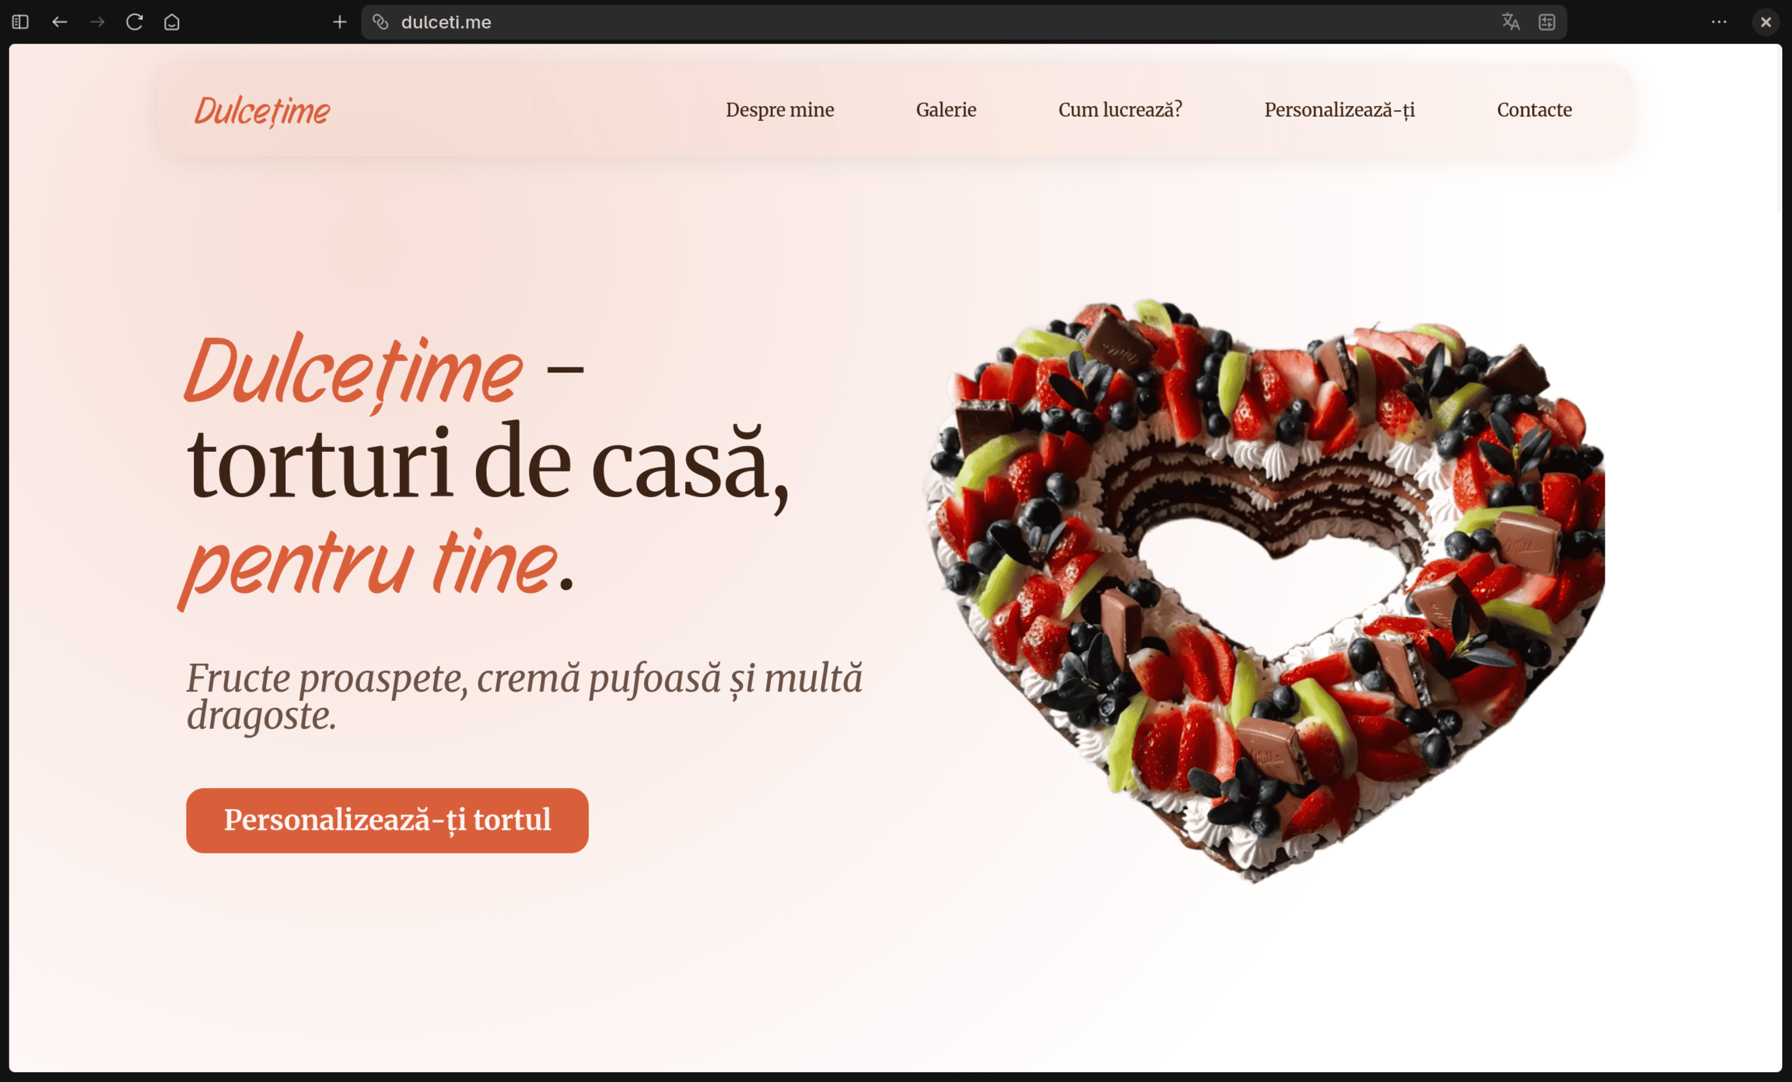
Task: Close the window with the X button
Action: [1766, 22]
